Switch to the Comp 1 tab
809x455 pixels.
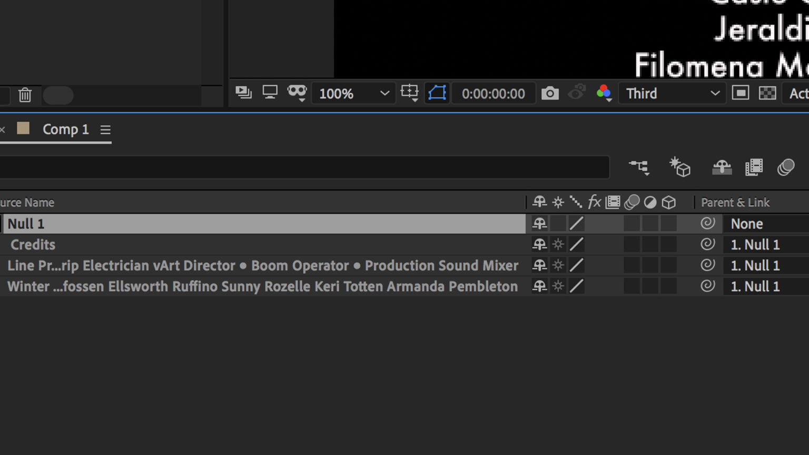tap(65, 130)
